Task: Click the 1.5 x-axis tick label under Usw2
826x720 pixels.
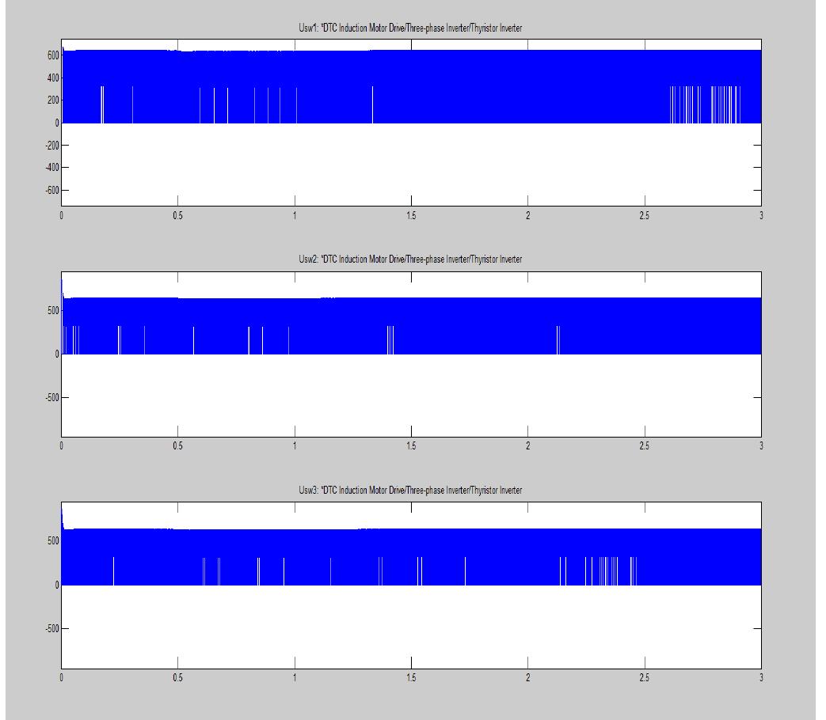Action: (x=411, y=446)
